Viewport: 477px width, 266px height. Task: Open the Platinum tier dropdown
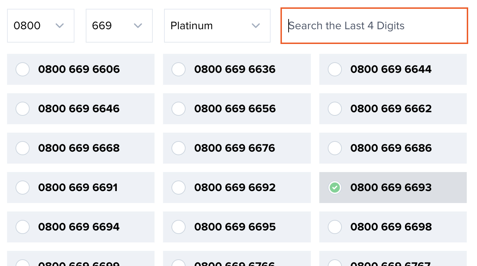pyautogui.click(x=217, y=25)
